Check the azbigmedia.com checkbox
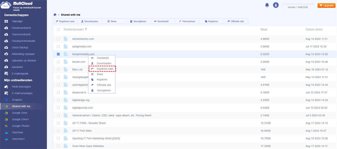Image resolution: width=337 pixels, height=149 pixels. (x=58, y=46)
